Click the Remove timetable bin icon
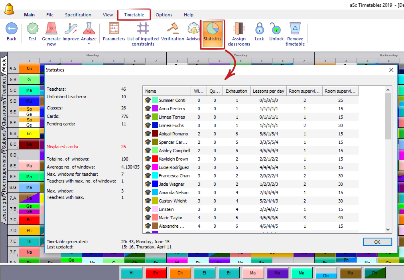The image size is (404, 280). (x=295, y=29)
